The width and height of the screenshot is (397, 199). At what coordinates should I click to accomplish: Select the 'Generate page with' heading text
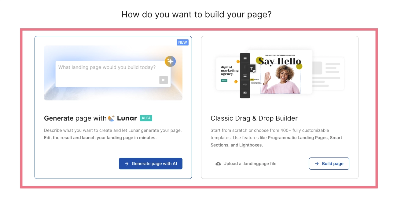(x=75, y=118)
